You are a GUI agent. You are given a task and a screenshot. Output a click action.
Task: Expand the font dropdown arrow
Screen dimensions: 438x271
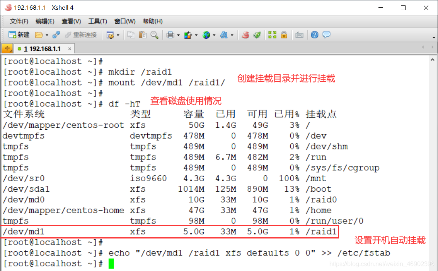232,35
